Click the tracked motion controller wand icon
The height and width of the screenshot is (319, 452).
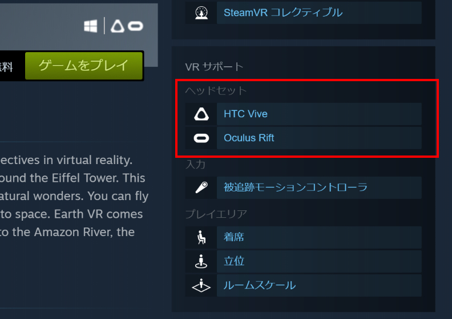201,188
